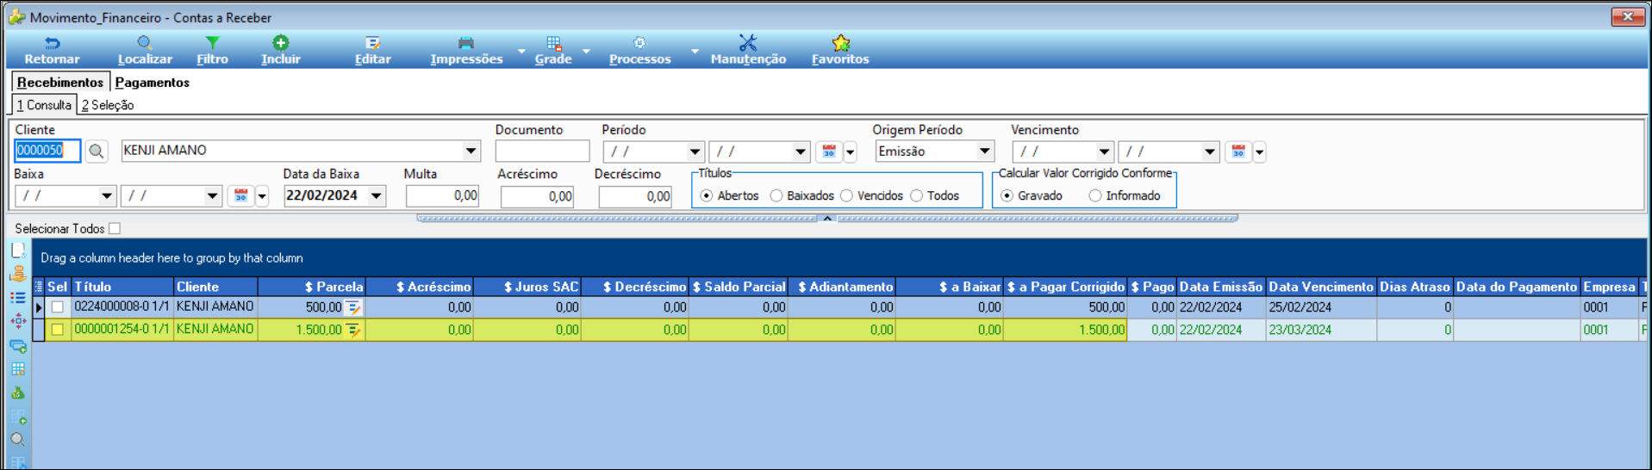
Task: Expand the KENJI AMANO client dropdown
Action: point(471,151)
